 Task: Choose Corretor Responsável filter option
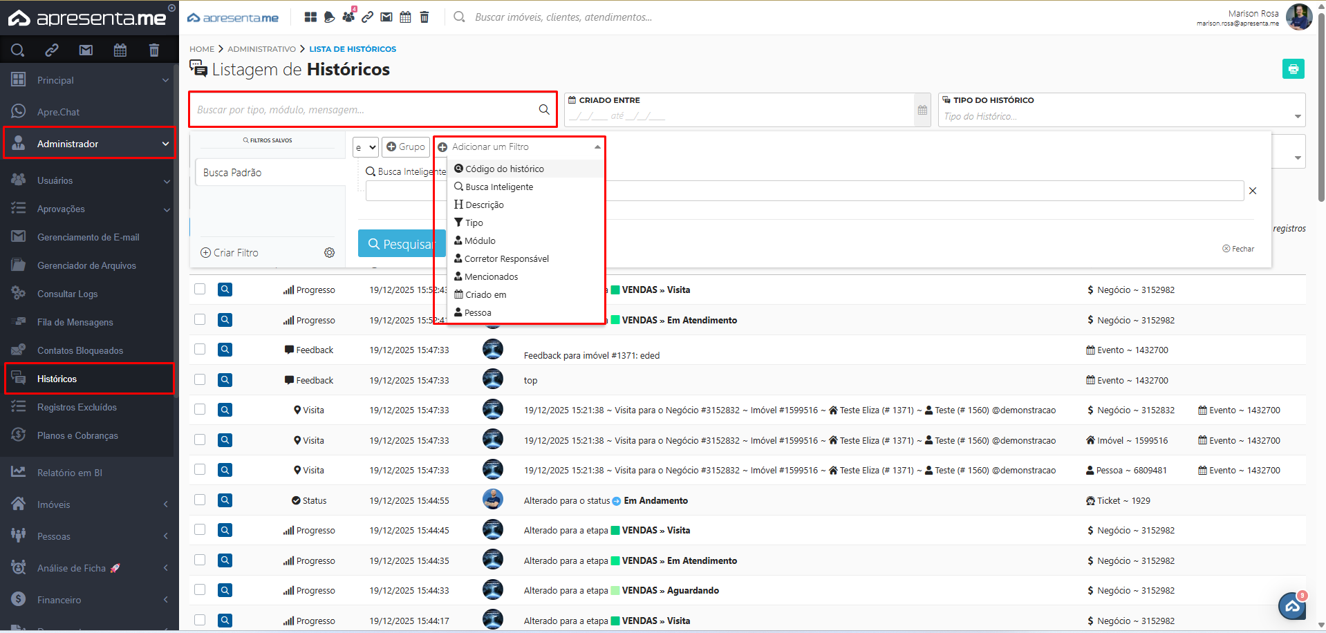[x=506, y=259]
